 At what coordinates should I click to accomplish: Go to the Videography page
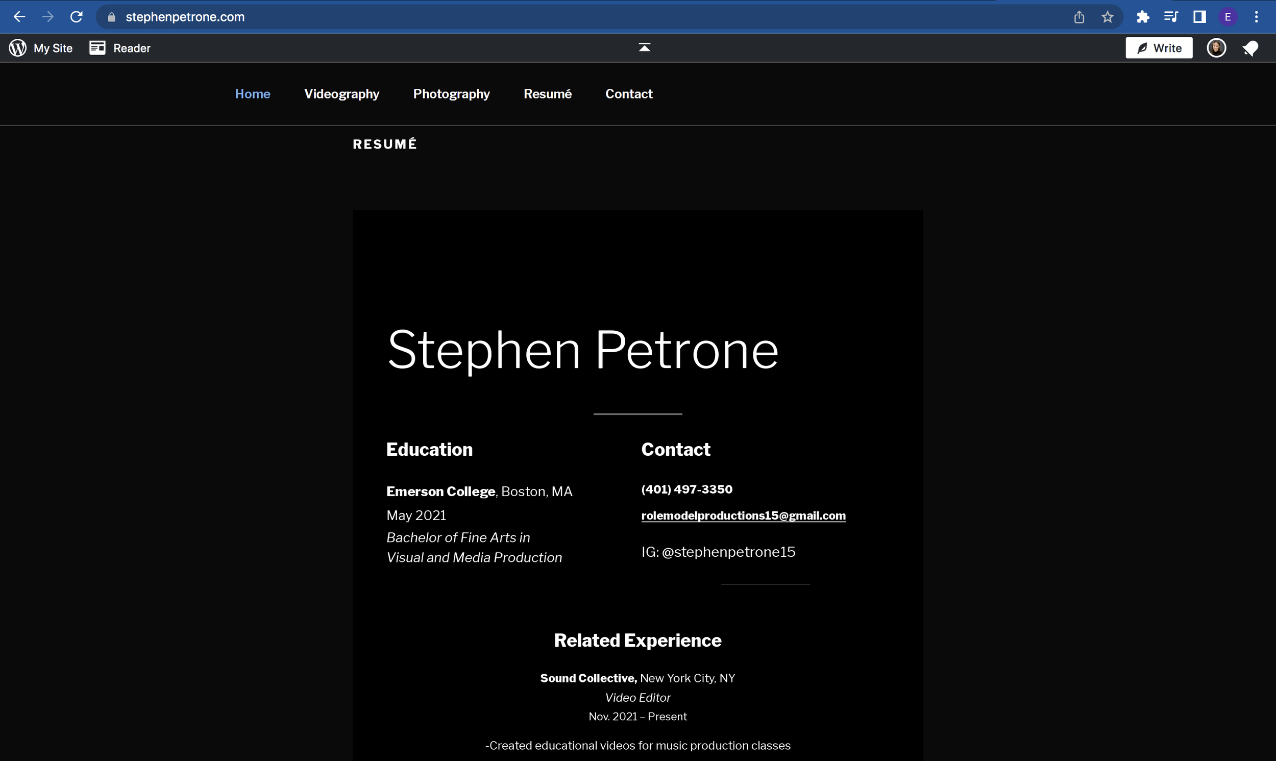click(x=341, y=94)
